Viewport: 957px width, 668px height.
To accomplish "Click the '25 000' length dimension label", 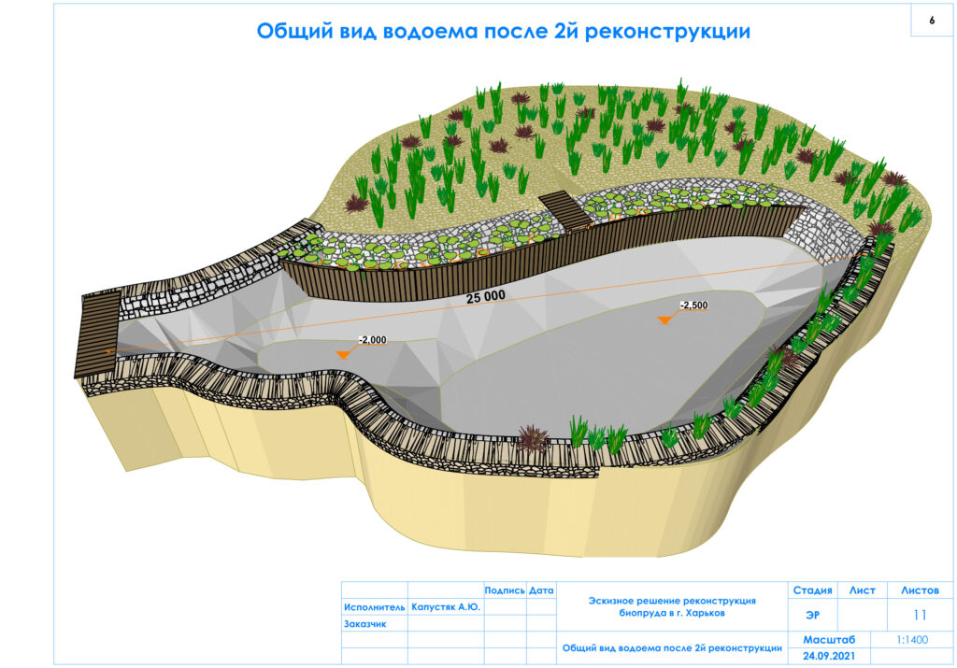I will 486,297.
